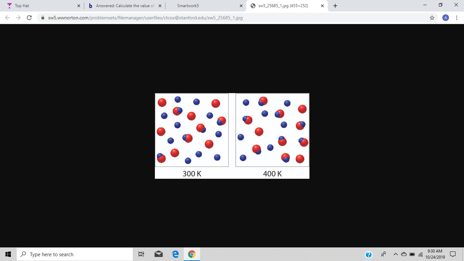
Task: Select the sw5_25685_1.jpg tab
Action: 287,6
